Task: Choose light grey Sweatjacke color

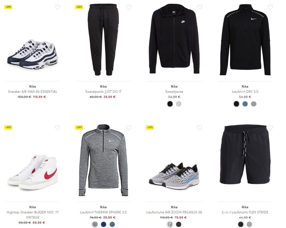Action: [x=179, y=104]
